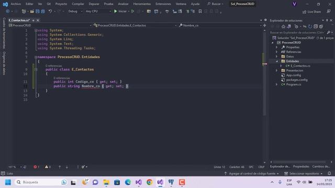
Task: Open the Herramientas menu
Action: tap(142, 4)
